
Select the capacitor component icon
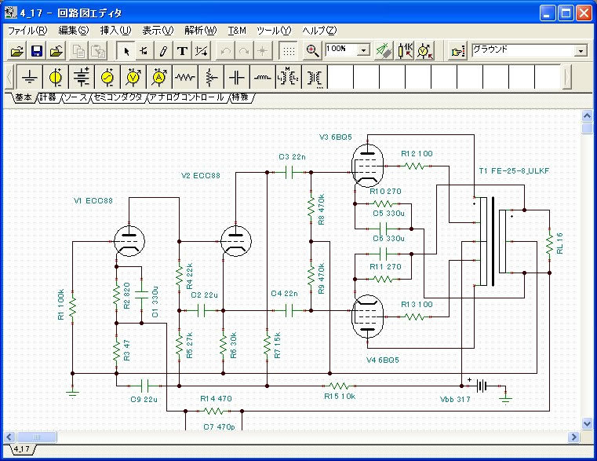pos(237,77)
